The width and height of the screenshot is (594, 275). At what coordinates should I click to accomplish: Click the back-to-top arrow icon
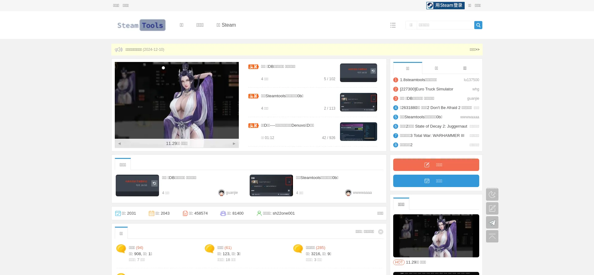(492, 236)
